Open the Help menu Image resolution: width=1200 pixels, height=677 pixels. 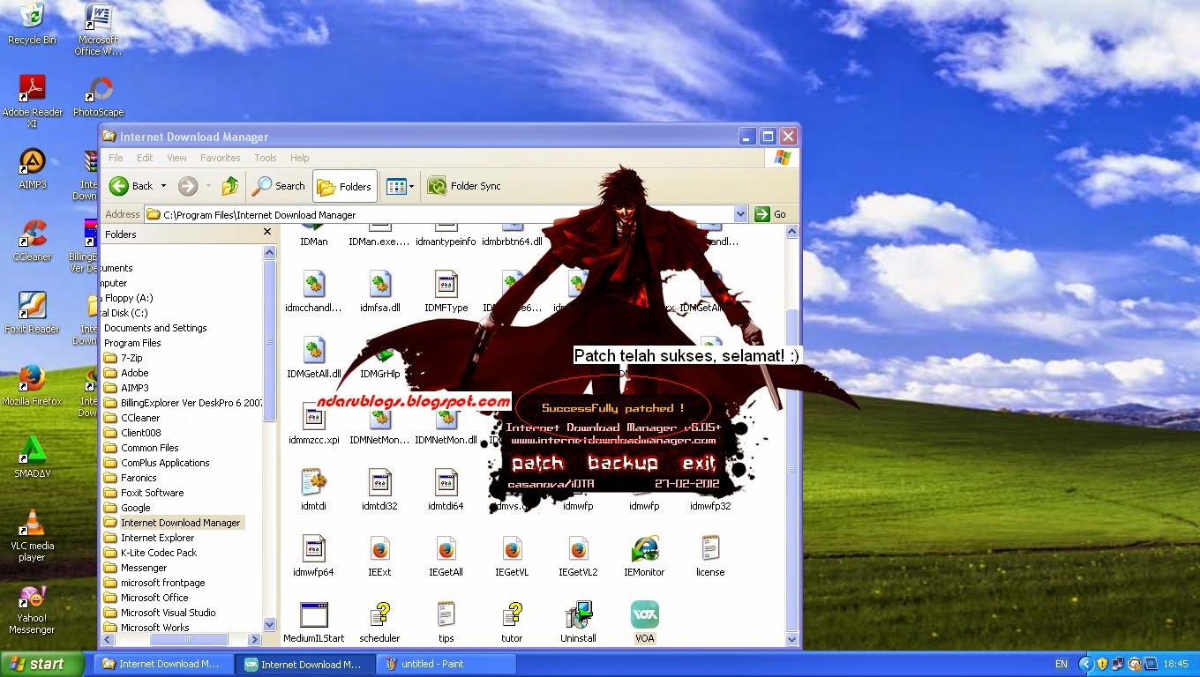pos(300,158)
